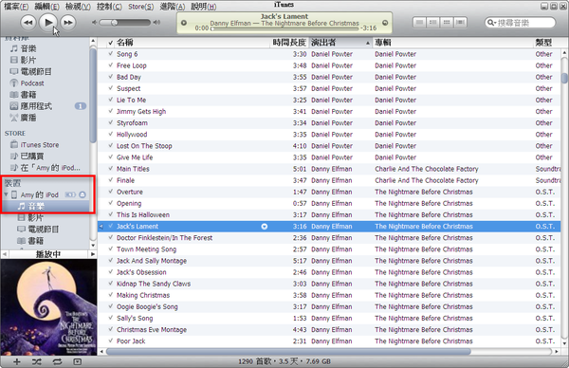Uncheck the Main Titles track checkbox

[111, 169]
